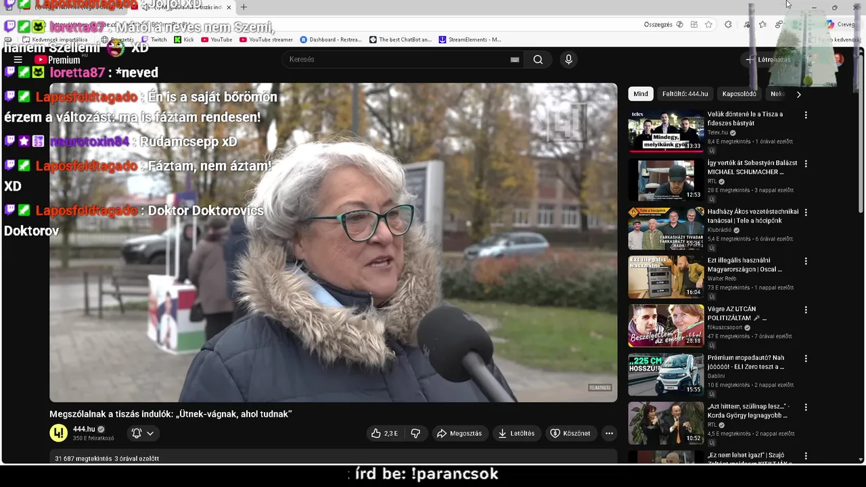Image resolution: width=866 pixels, height=487 pixels.
Task: Click the Köszönet thanks button
Action: click(570, 434)
